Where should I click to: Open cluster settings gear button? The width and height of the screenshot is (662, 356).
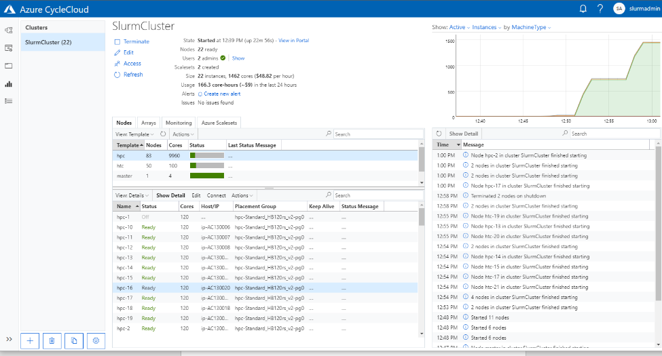pos(96,341)
